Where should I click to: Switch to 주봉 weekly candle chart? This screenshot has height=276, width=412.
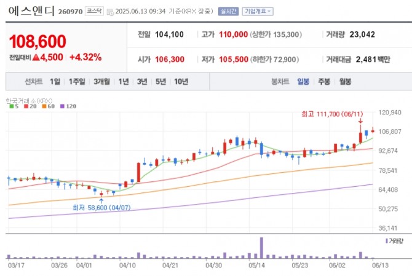(x=324, y=82)
